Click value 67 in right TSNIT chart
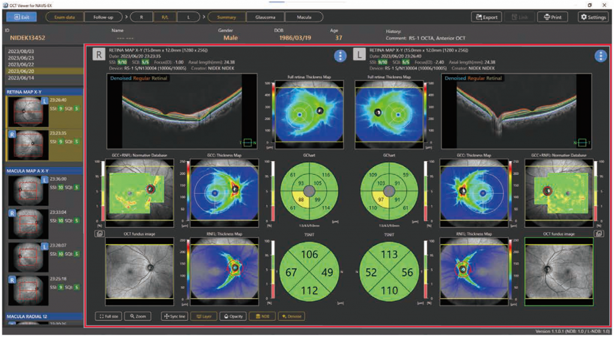Screen dimensions: 614x337 tap(291, 272)
